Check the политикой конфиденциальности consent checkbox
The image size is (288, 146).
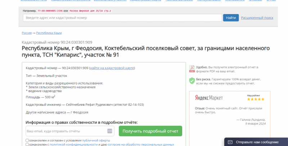(x=27, y=145)
